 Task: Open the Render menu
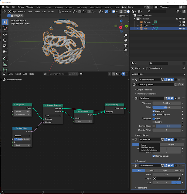[x=21, y=7]
